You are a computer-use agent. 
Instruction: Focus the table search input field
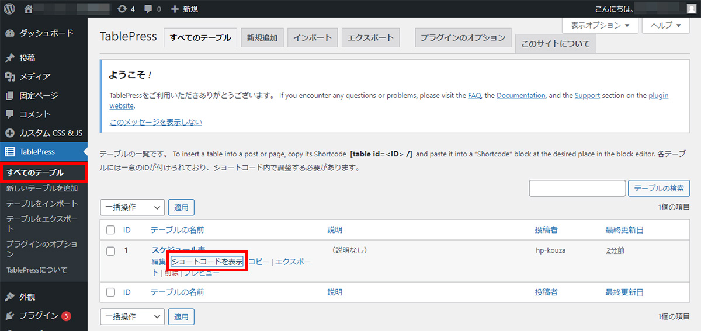click(577, 188)
